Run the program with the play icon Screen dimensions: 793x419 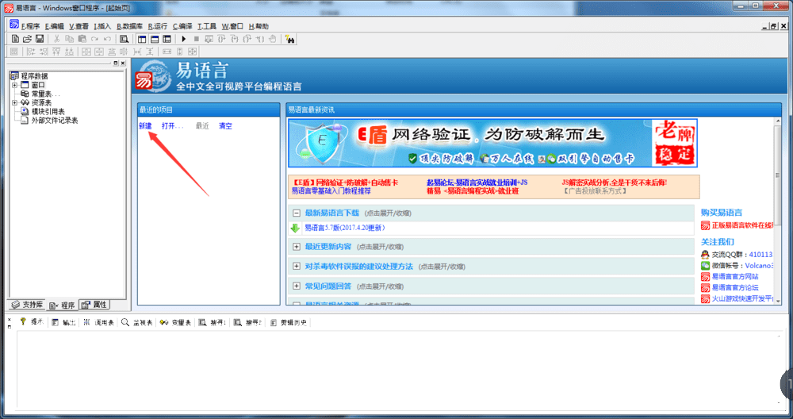tap(184, 39)
